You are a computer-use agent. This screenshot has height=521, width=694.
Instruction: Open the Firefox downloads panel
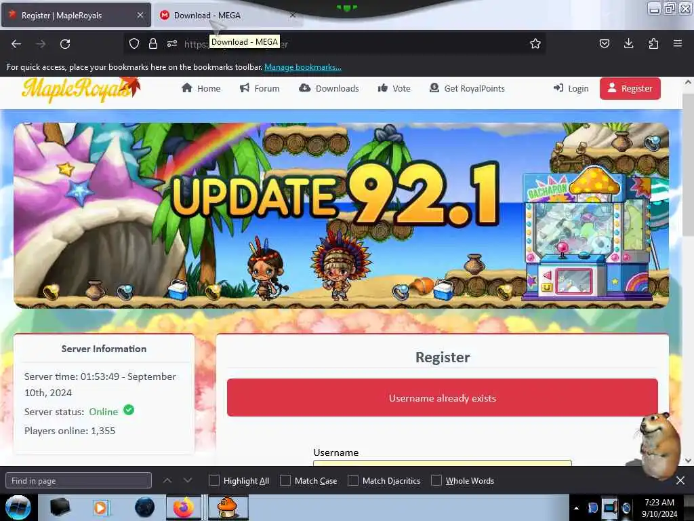(x=628, y=43)
